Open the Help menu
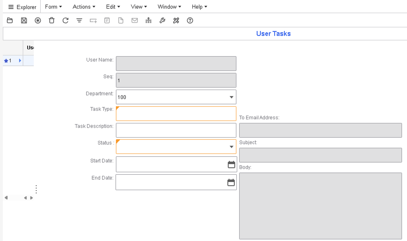This screenshot has width=407, height=241. (200, 7)
